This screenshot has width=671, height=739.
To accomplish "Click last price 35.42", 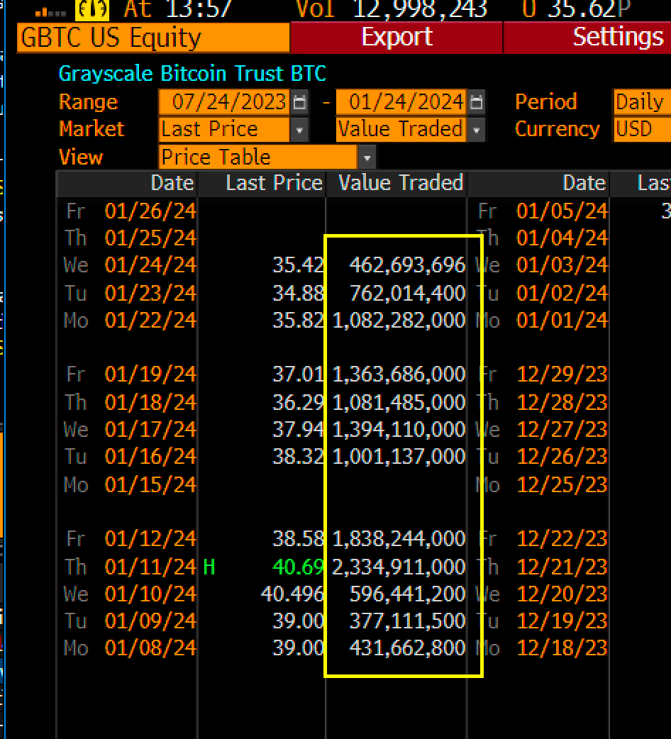I will click(299, 265).
